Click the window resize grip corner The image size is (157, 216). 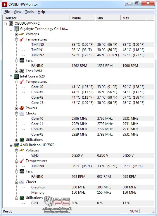click(153, 212)
